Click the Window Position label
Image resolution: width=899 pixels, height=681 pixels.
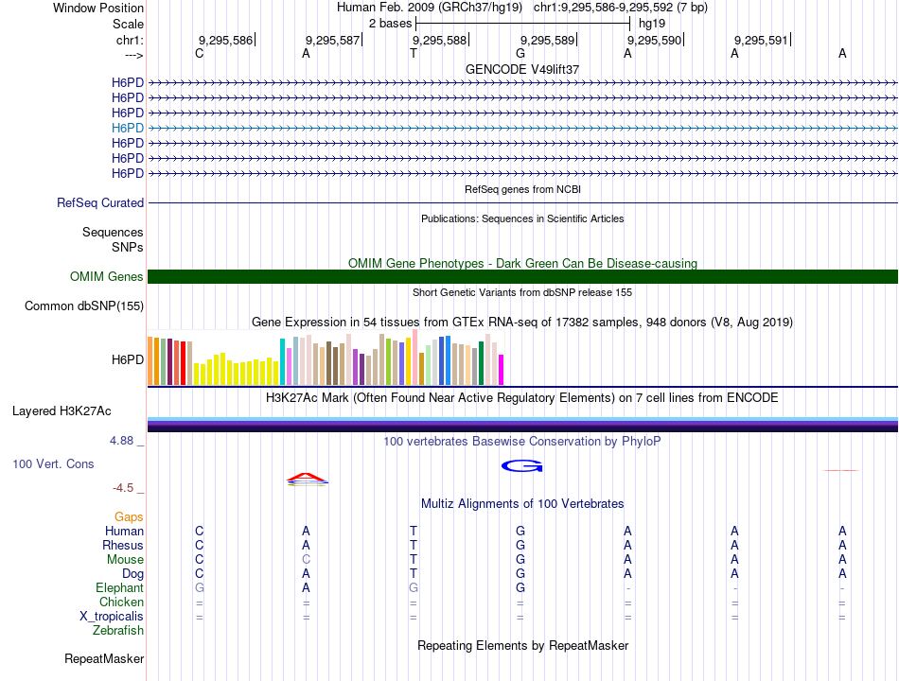(98, 8)
